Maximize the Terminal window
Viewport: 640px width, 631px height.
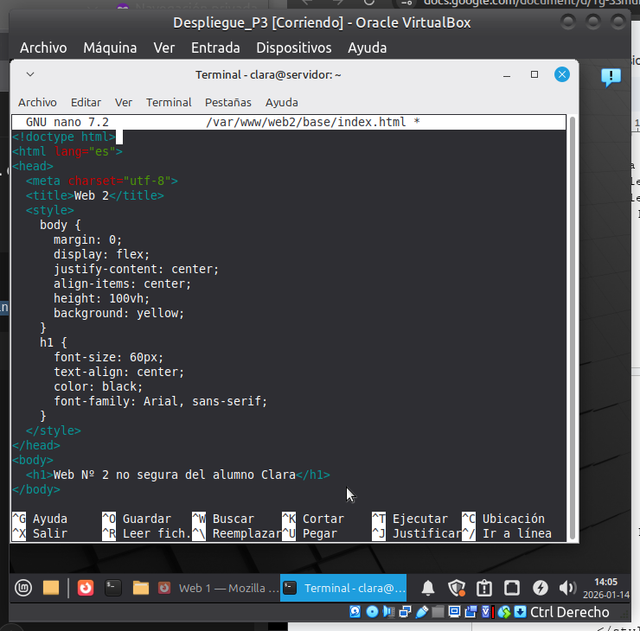point(534,75)
